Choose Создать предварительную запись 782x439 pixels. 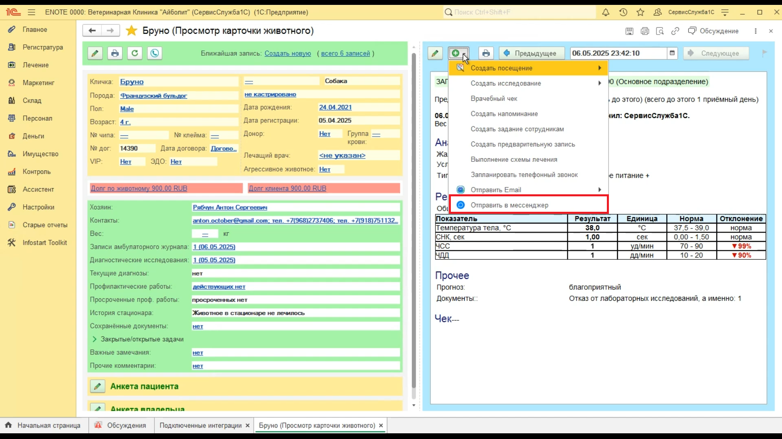[x=528, y=144]
